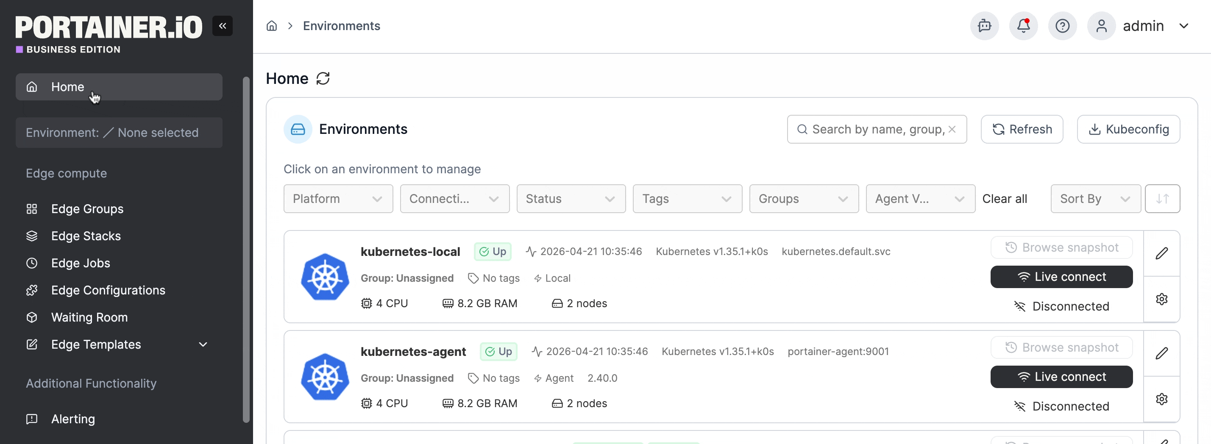Click the Waiting Room cube icon
This screenshot has height=444, width=1211.
pos(31,317)
